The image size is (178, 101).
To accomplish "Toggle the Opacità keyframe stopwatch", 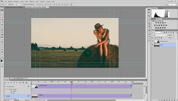I will pyautogui.click(x=11, y=91).
